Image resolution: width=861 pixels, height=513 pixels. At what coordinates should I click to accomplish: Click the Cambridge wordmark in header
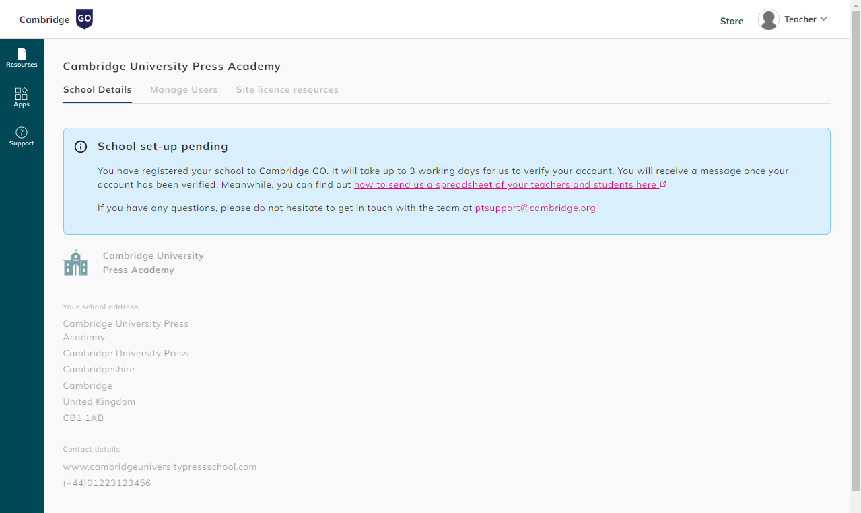(x=44, y=19)
